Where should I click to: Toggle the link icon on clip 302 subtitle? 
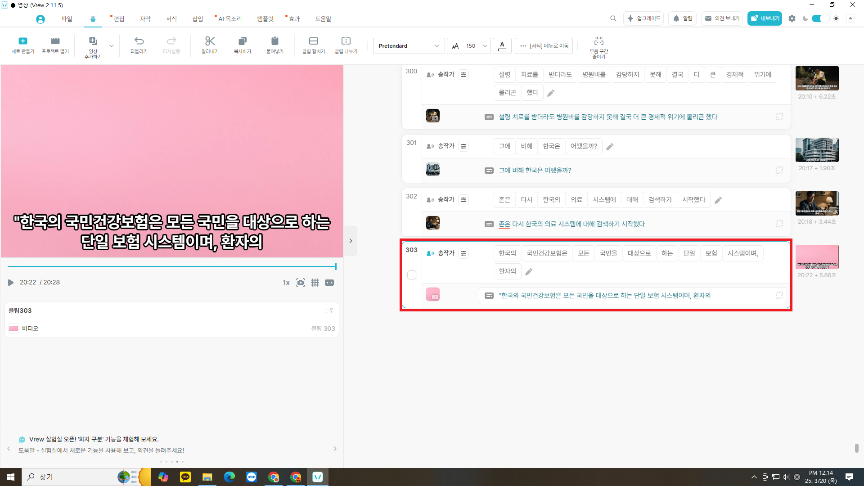tap(779, 224)
